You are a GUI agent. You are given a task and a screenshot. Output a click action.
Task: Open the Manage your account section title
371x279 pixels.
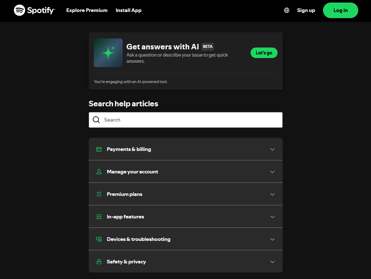pyautogui.click(x=132, y=172)
